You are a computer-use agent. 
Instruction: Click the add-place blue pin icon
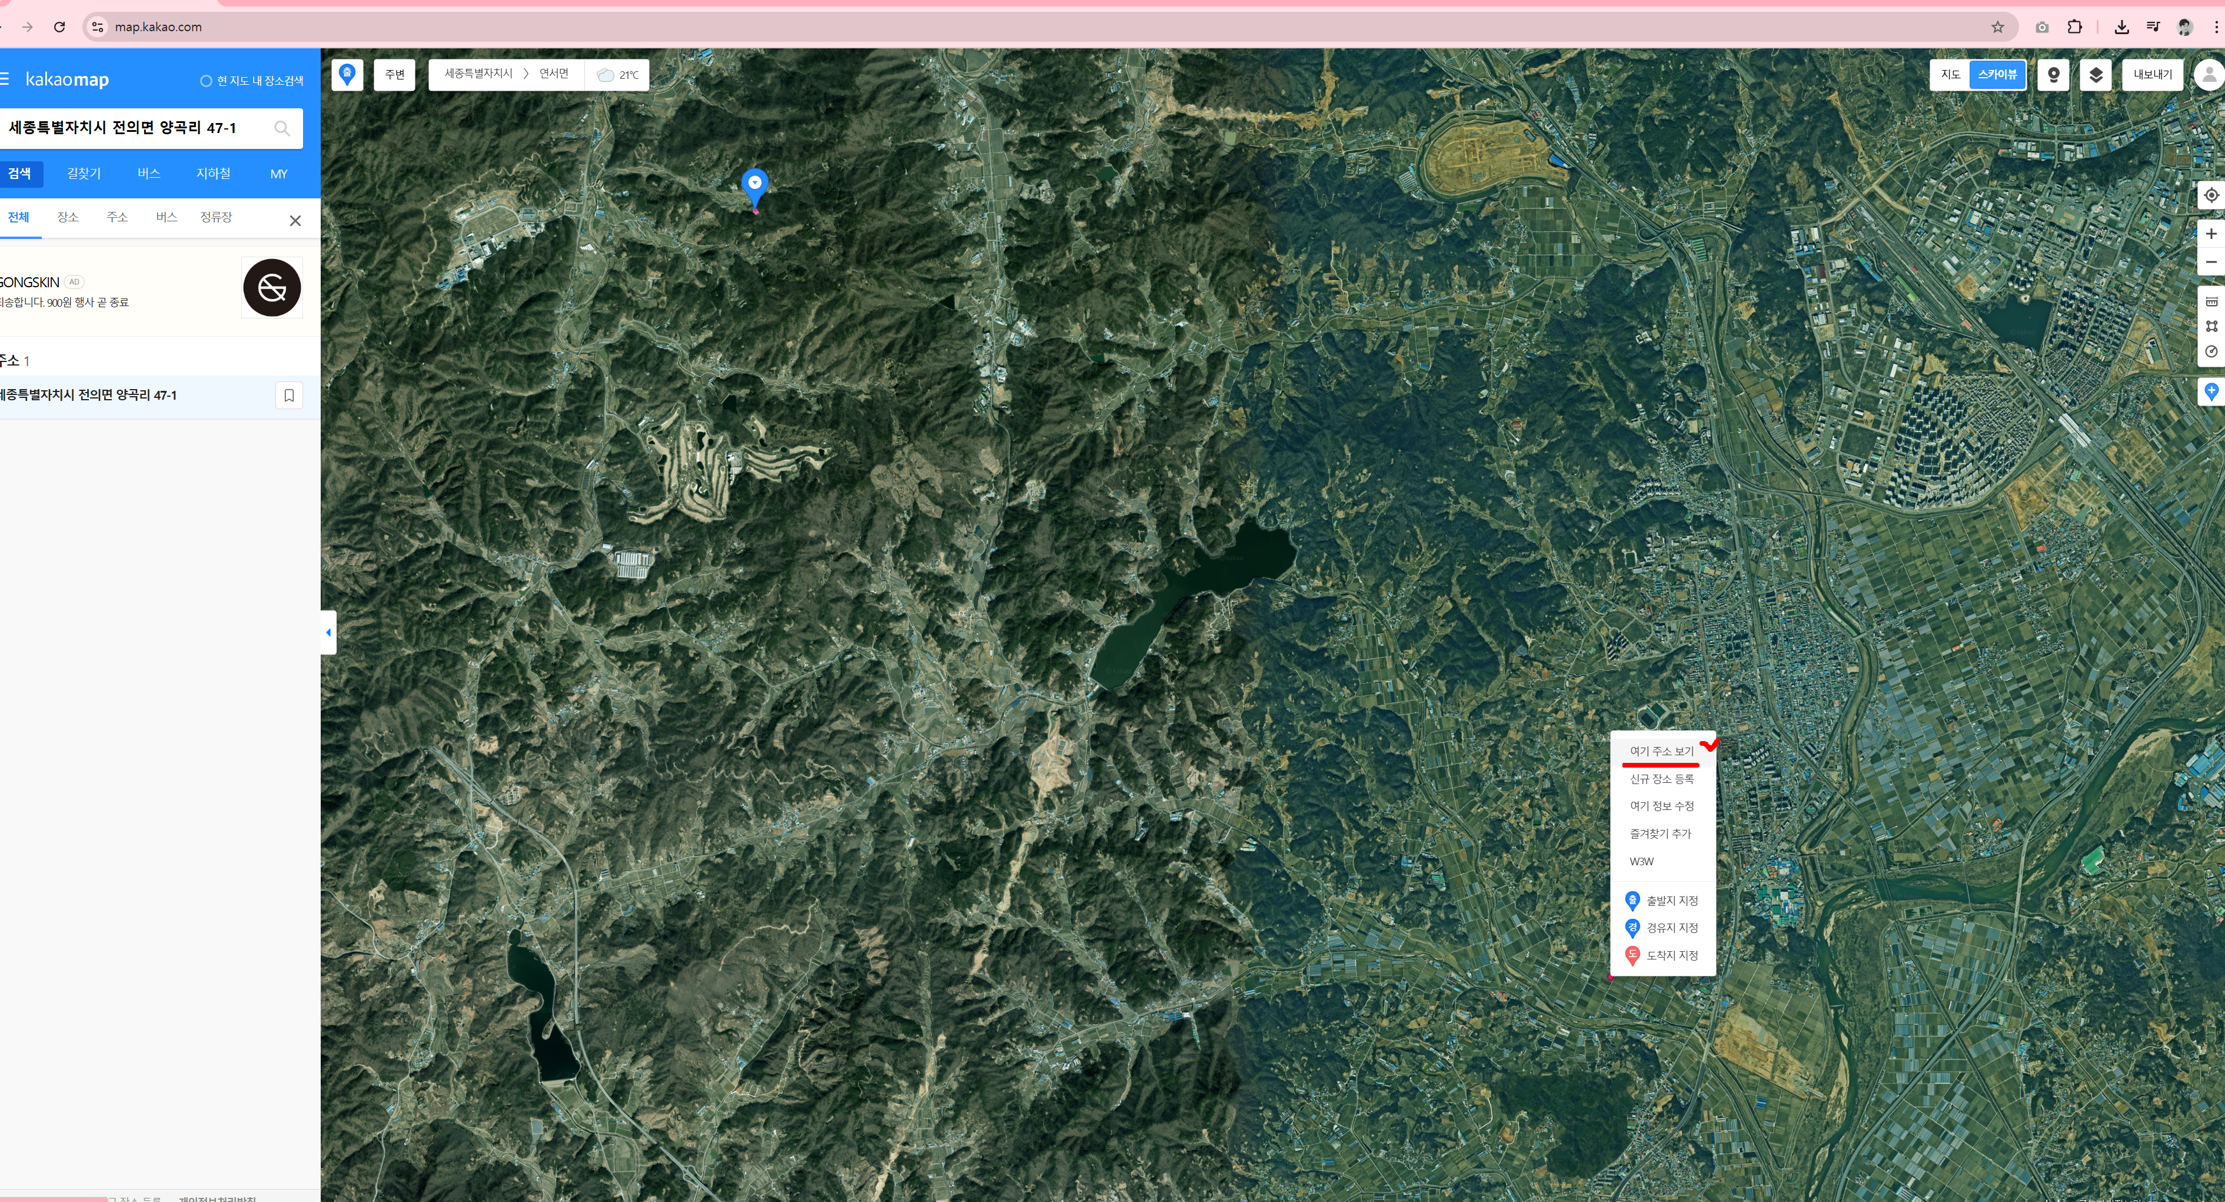point(2210,391)
